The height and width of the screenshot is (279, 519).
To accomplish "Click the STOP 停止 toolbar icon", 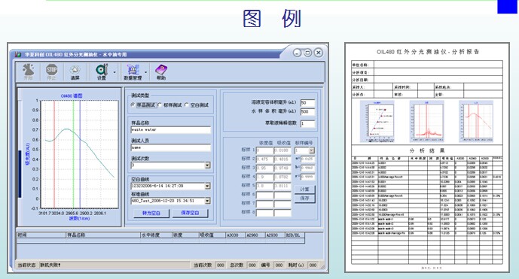I will point(52,72).
